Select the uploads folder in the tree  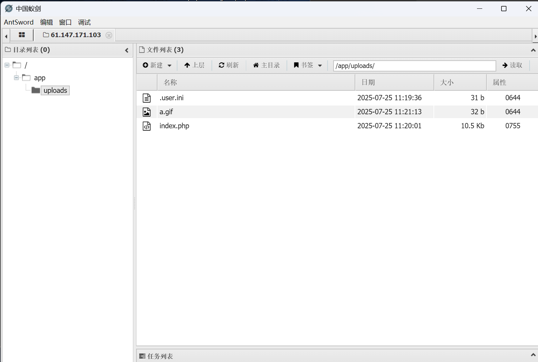pos(55,90)
